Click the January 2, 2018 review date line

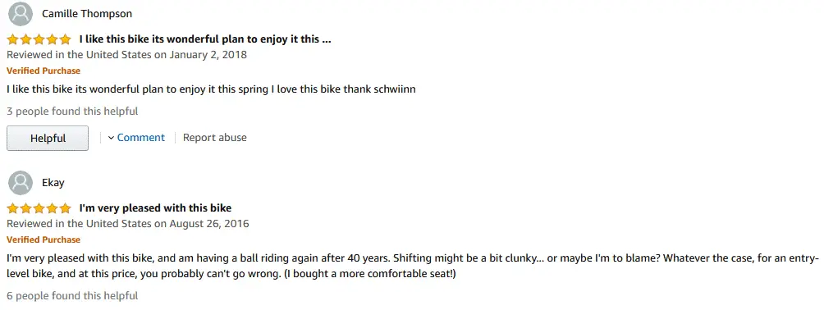(x=126, y=55)
